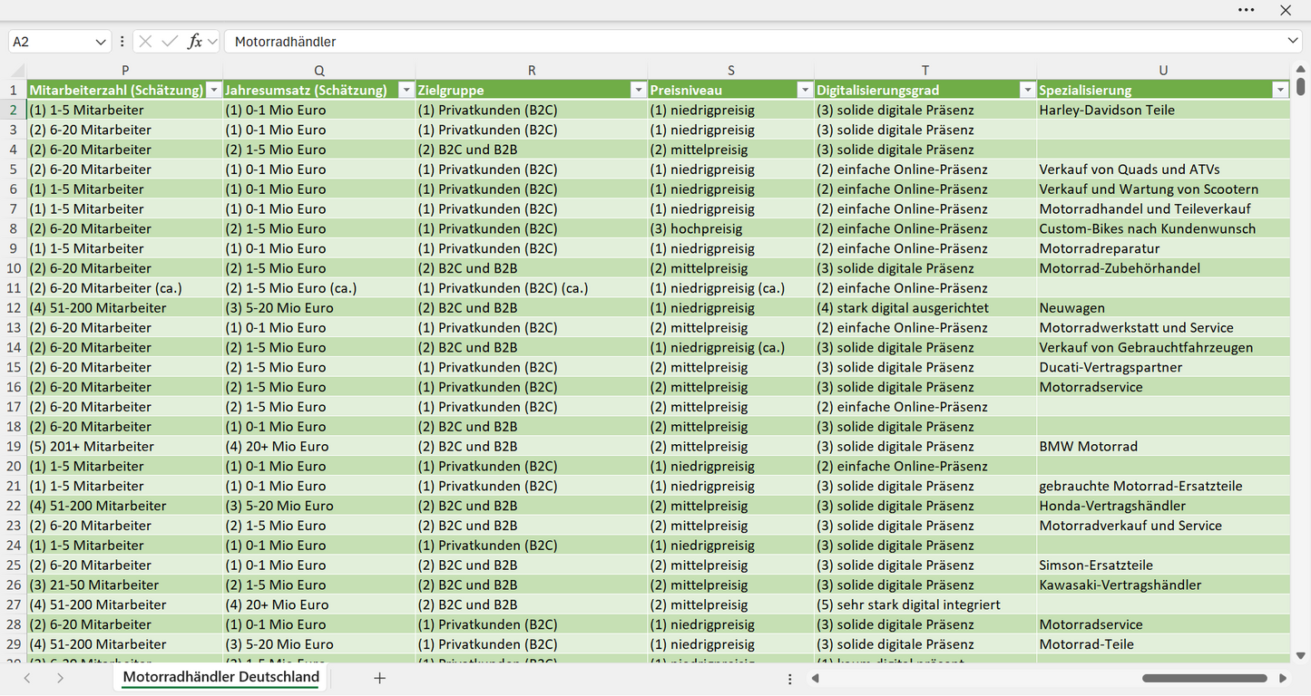Select cell '(1) Privatkunden (B2C) (ca.)'
The height and width of the screenshot is (696, 1311).
[532, 288]
